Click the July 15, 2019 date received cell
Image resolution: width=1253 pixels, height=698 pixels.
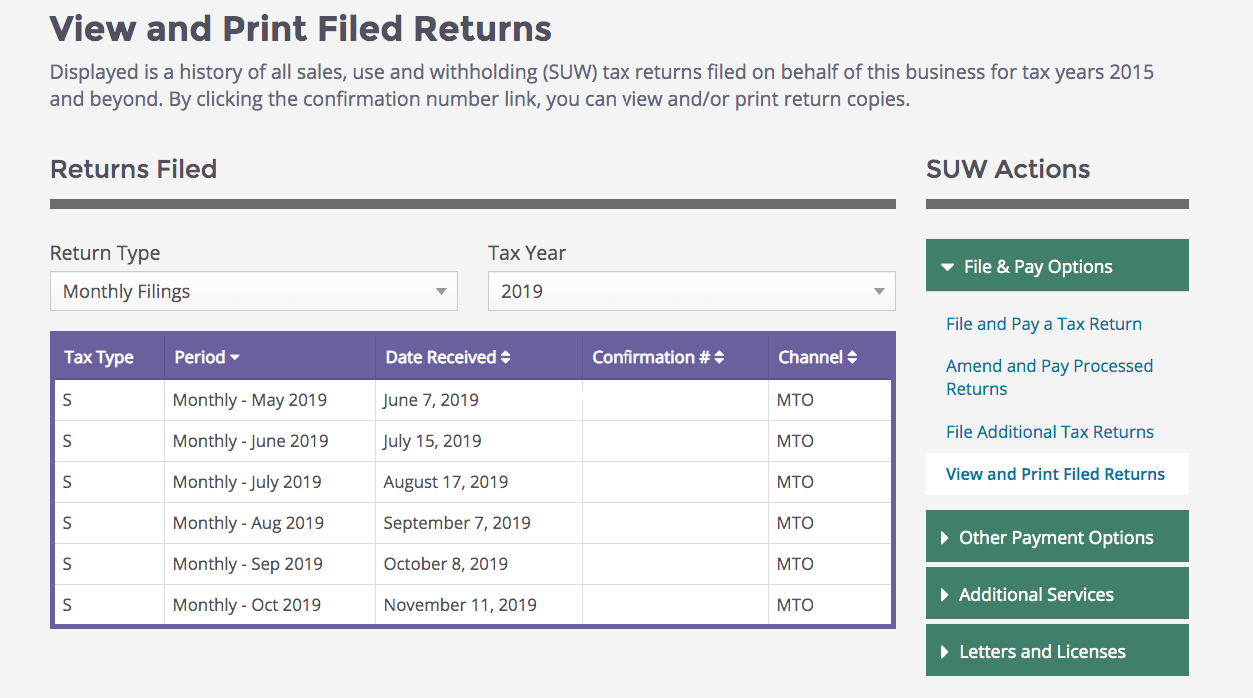pyautogui.click(x=479, y=441)
